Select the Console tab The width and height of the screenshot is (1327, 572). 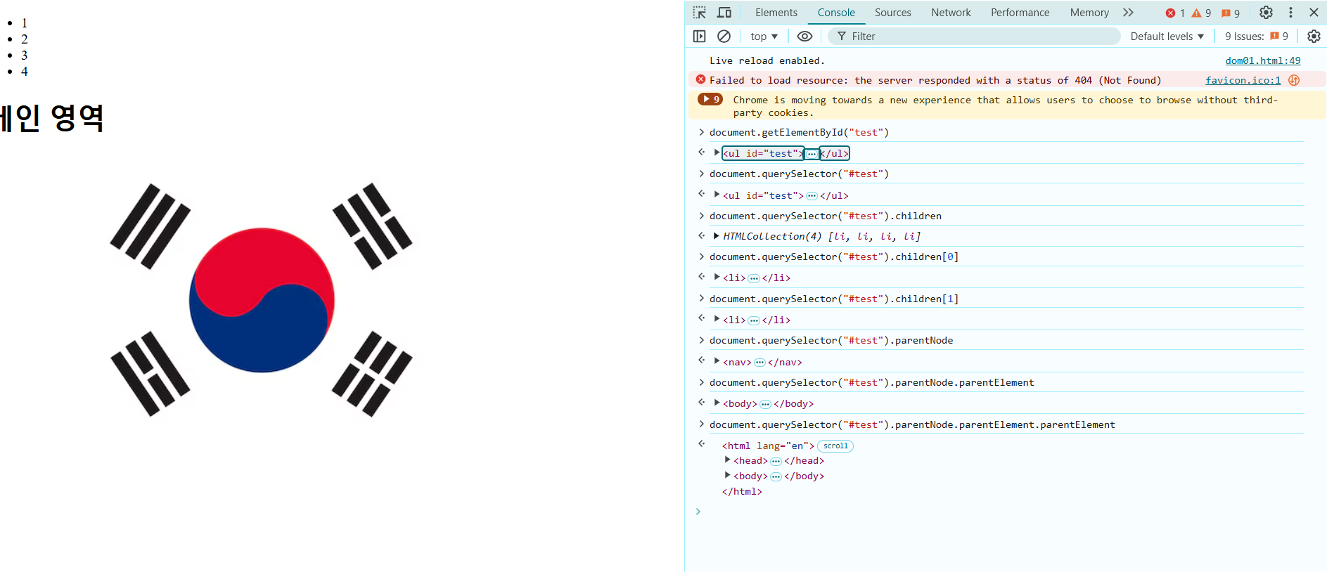[836, 13]
